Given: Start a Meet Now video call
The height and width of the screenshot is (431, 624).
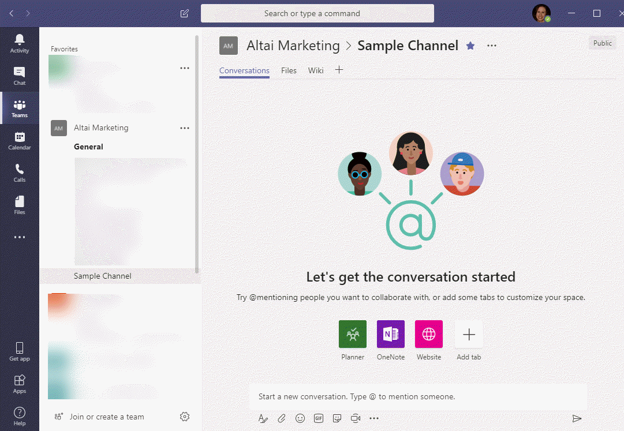Looking at the screenshot, I should pyautogui.click(x=355, y=418).
